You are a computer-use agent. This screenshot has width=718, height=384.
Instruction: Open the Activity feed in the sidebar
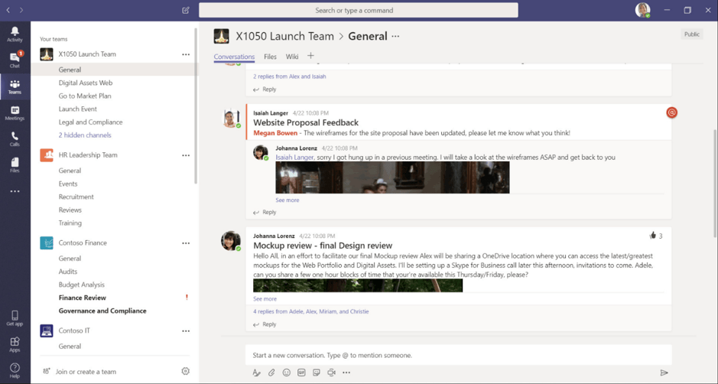pyautogui.click(x=15, y=34)
